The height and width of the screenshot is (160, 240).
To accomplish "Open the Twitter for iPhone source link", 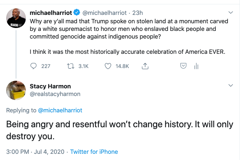I will pyautogui.click(x=94, y=151).
